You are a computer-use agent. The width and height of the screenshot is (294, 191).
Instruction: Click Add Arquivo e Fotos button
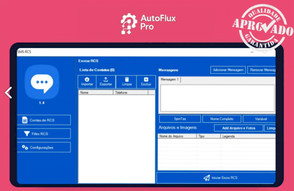[x=239, y=128]
